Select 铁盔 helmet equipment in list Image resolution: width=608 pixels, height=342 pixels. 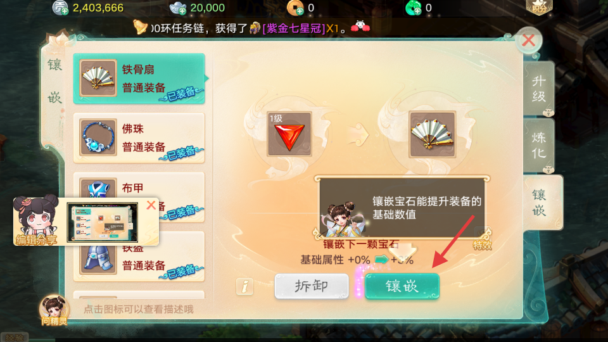coord(139,256)
